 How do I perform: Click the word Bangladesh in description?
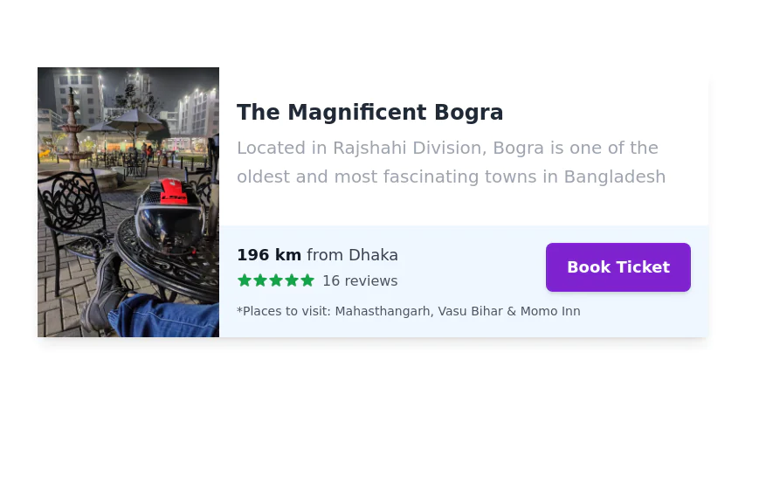click(614, 176)
